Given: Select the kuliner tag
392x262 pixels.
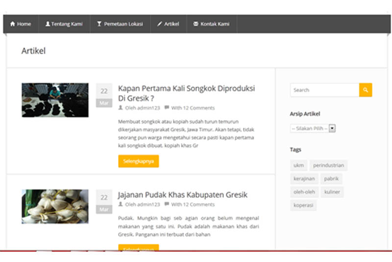Looking at the screenshot, I should (x=332, y=192).
